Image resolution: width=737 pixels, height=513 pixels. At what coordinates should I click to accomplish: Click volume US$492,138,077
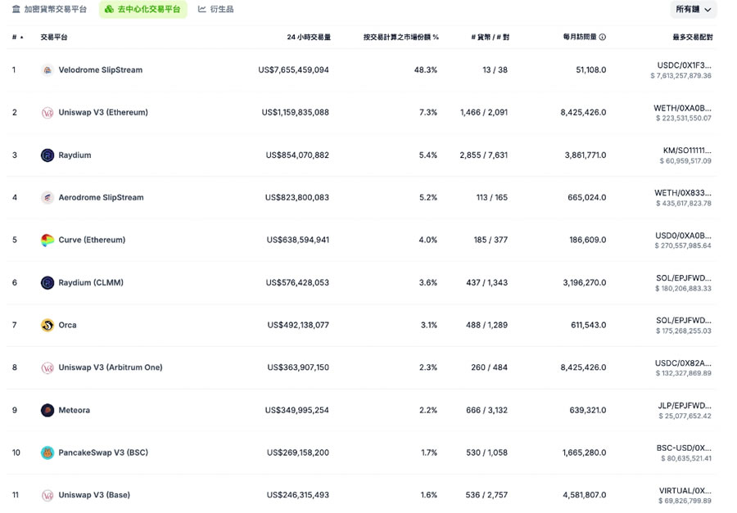click(298, 325)
